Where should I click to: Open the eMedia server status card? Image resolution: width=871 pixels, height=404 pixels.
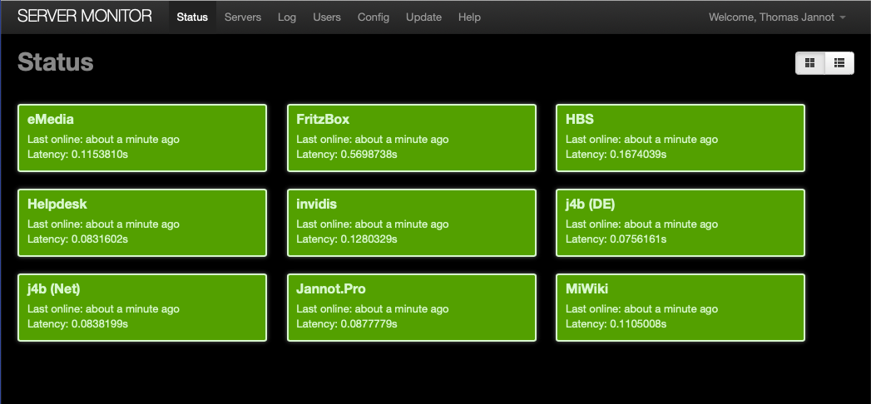point(142,138)
